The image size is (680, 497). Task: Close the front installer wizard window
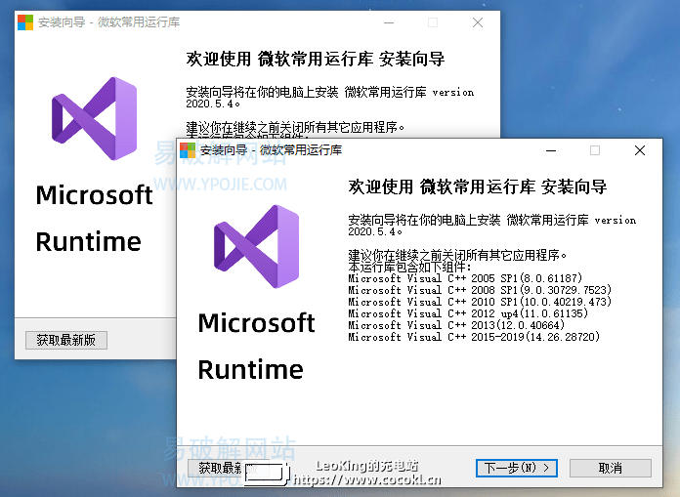[x=640, y=150]
